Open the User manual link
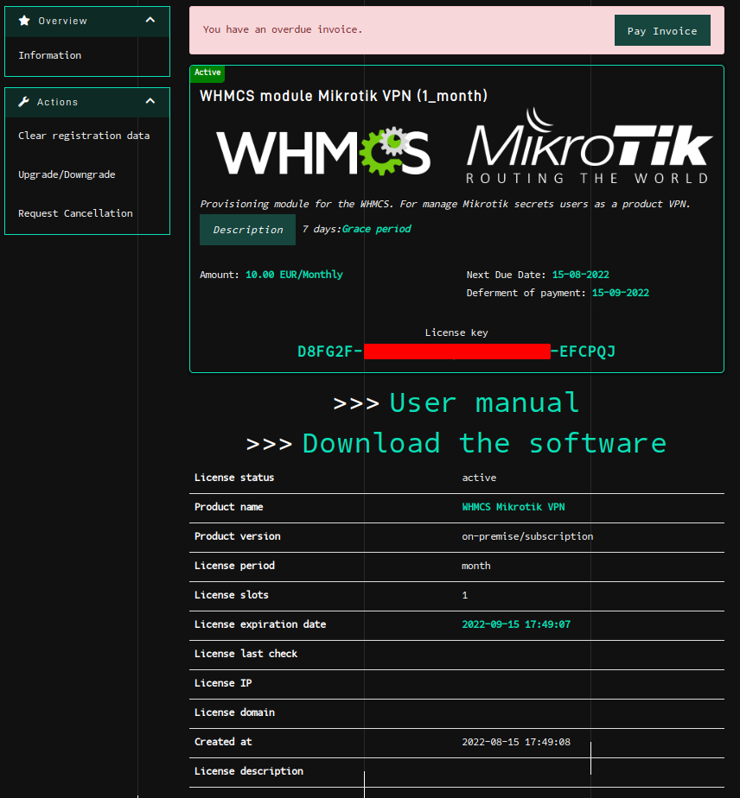The width and height of the screenshot is (740, 798). click(x=484, y=402)
